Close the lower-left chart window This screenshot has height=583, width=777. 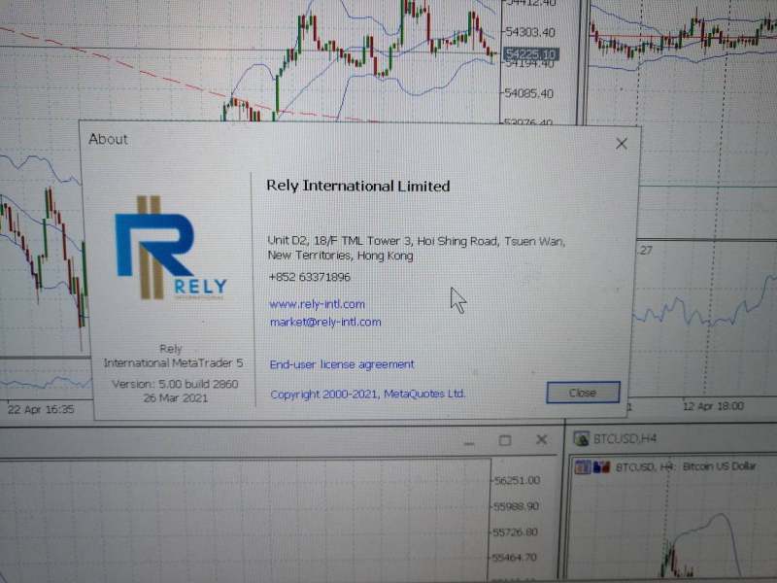tap(542, 439)
